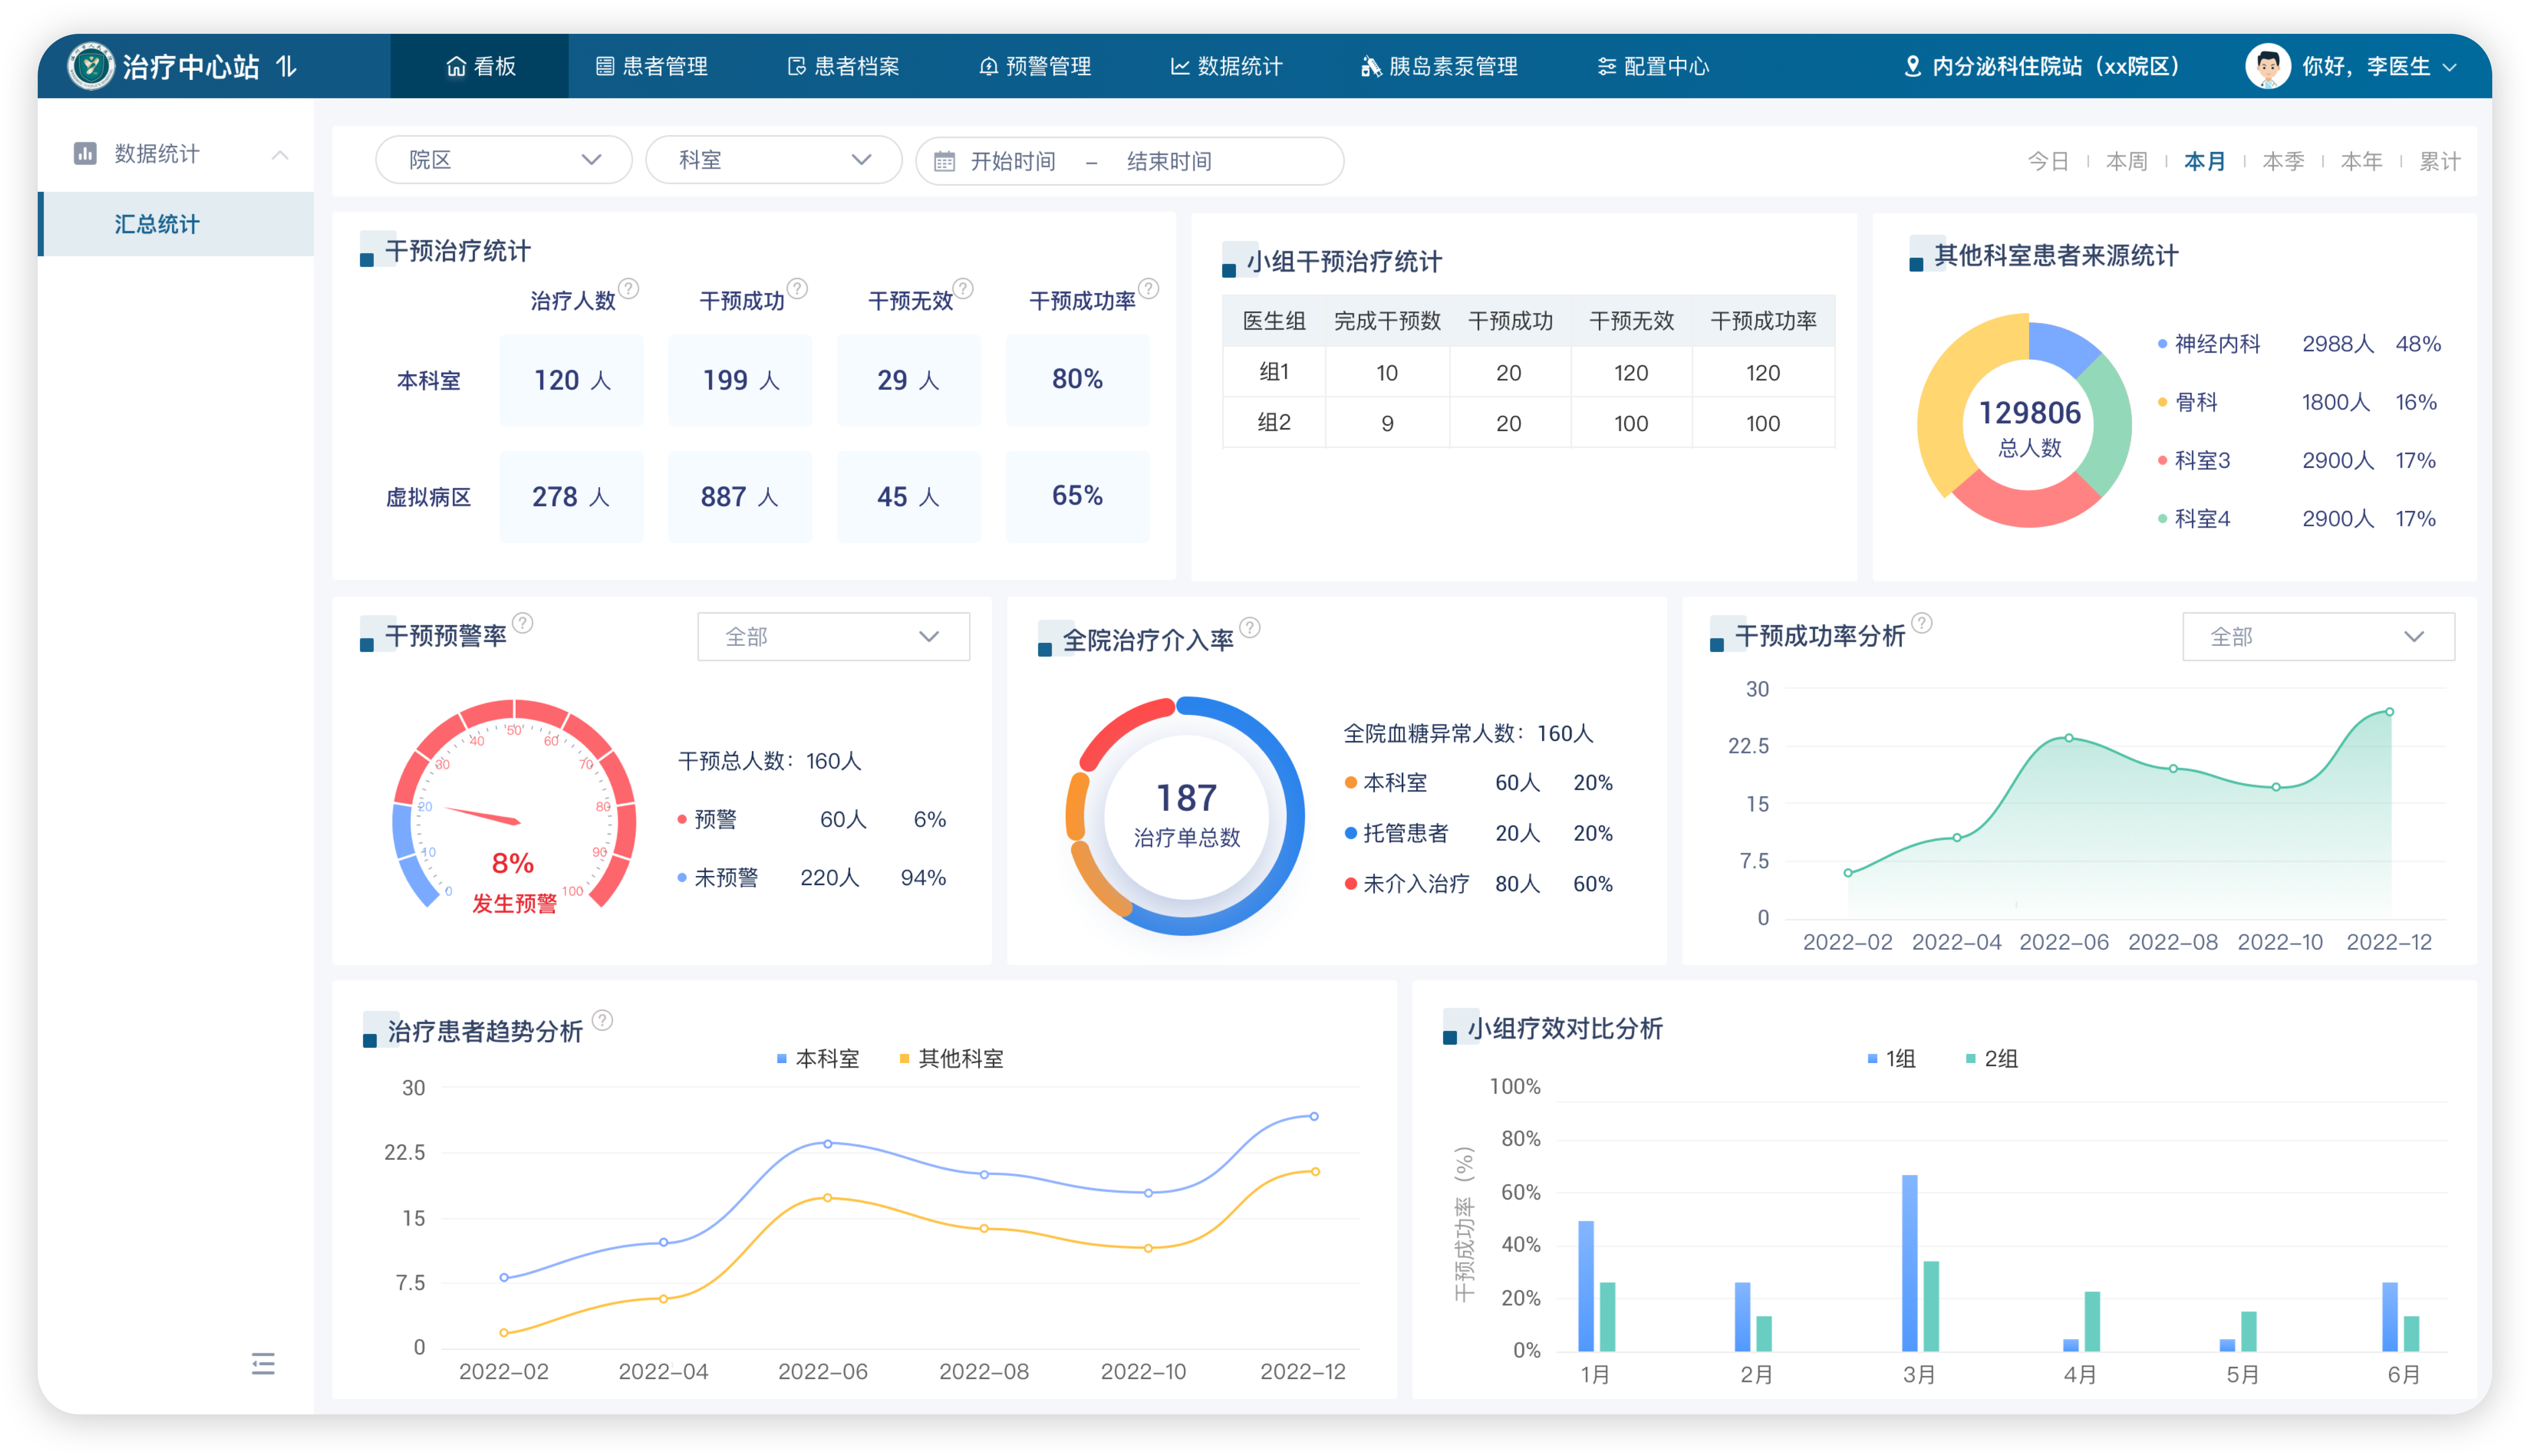Open the 预警管理 nav tab

coord(1035,66)
